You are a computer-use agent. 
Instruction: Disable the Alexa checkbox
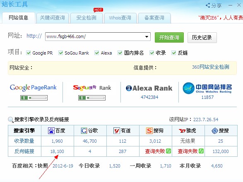97,53
